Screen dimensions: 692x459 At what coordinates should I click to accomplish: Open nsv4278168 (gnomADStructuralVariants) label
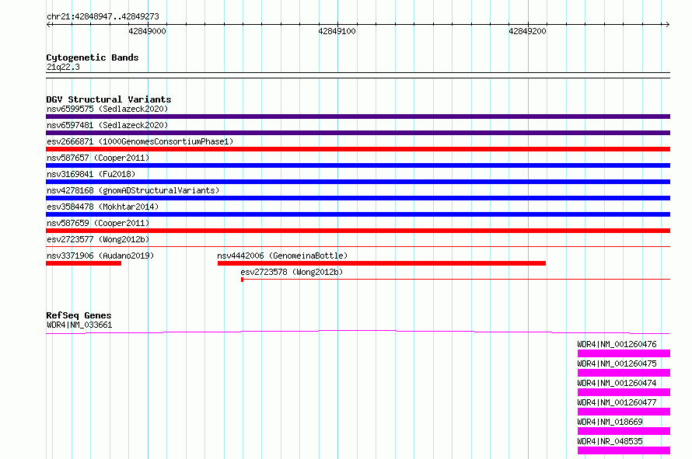tap(133, 190)
